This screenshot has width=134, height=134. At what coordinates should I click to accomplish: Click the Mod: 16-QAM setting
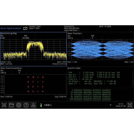coord(105,27)
